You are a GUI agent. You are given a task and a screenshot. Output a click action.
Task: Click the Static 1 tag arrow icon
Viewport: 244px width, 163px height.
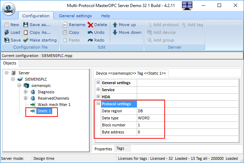[x=33, y=111]
